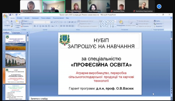This screenshot has height=101, width=175.
Task: Toggle Italic formatting button
Action: tap(37, 26)
